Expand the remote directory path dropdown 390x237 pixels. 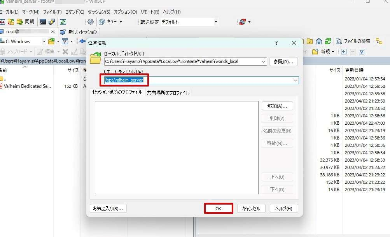coord(295,80)
